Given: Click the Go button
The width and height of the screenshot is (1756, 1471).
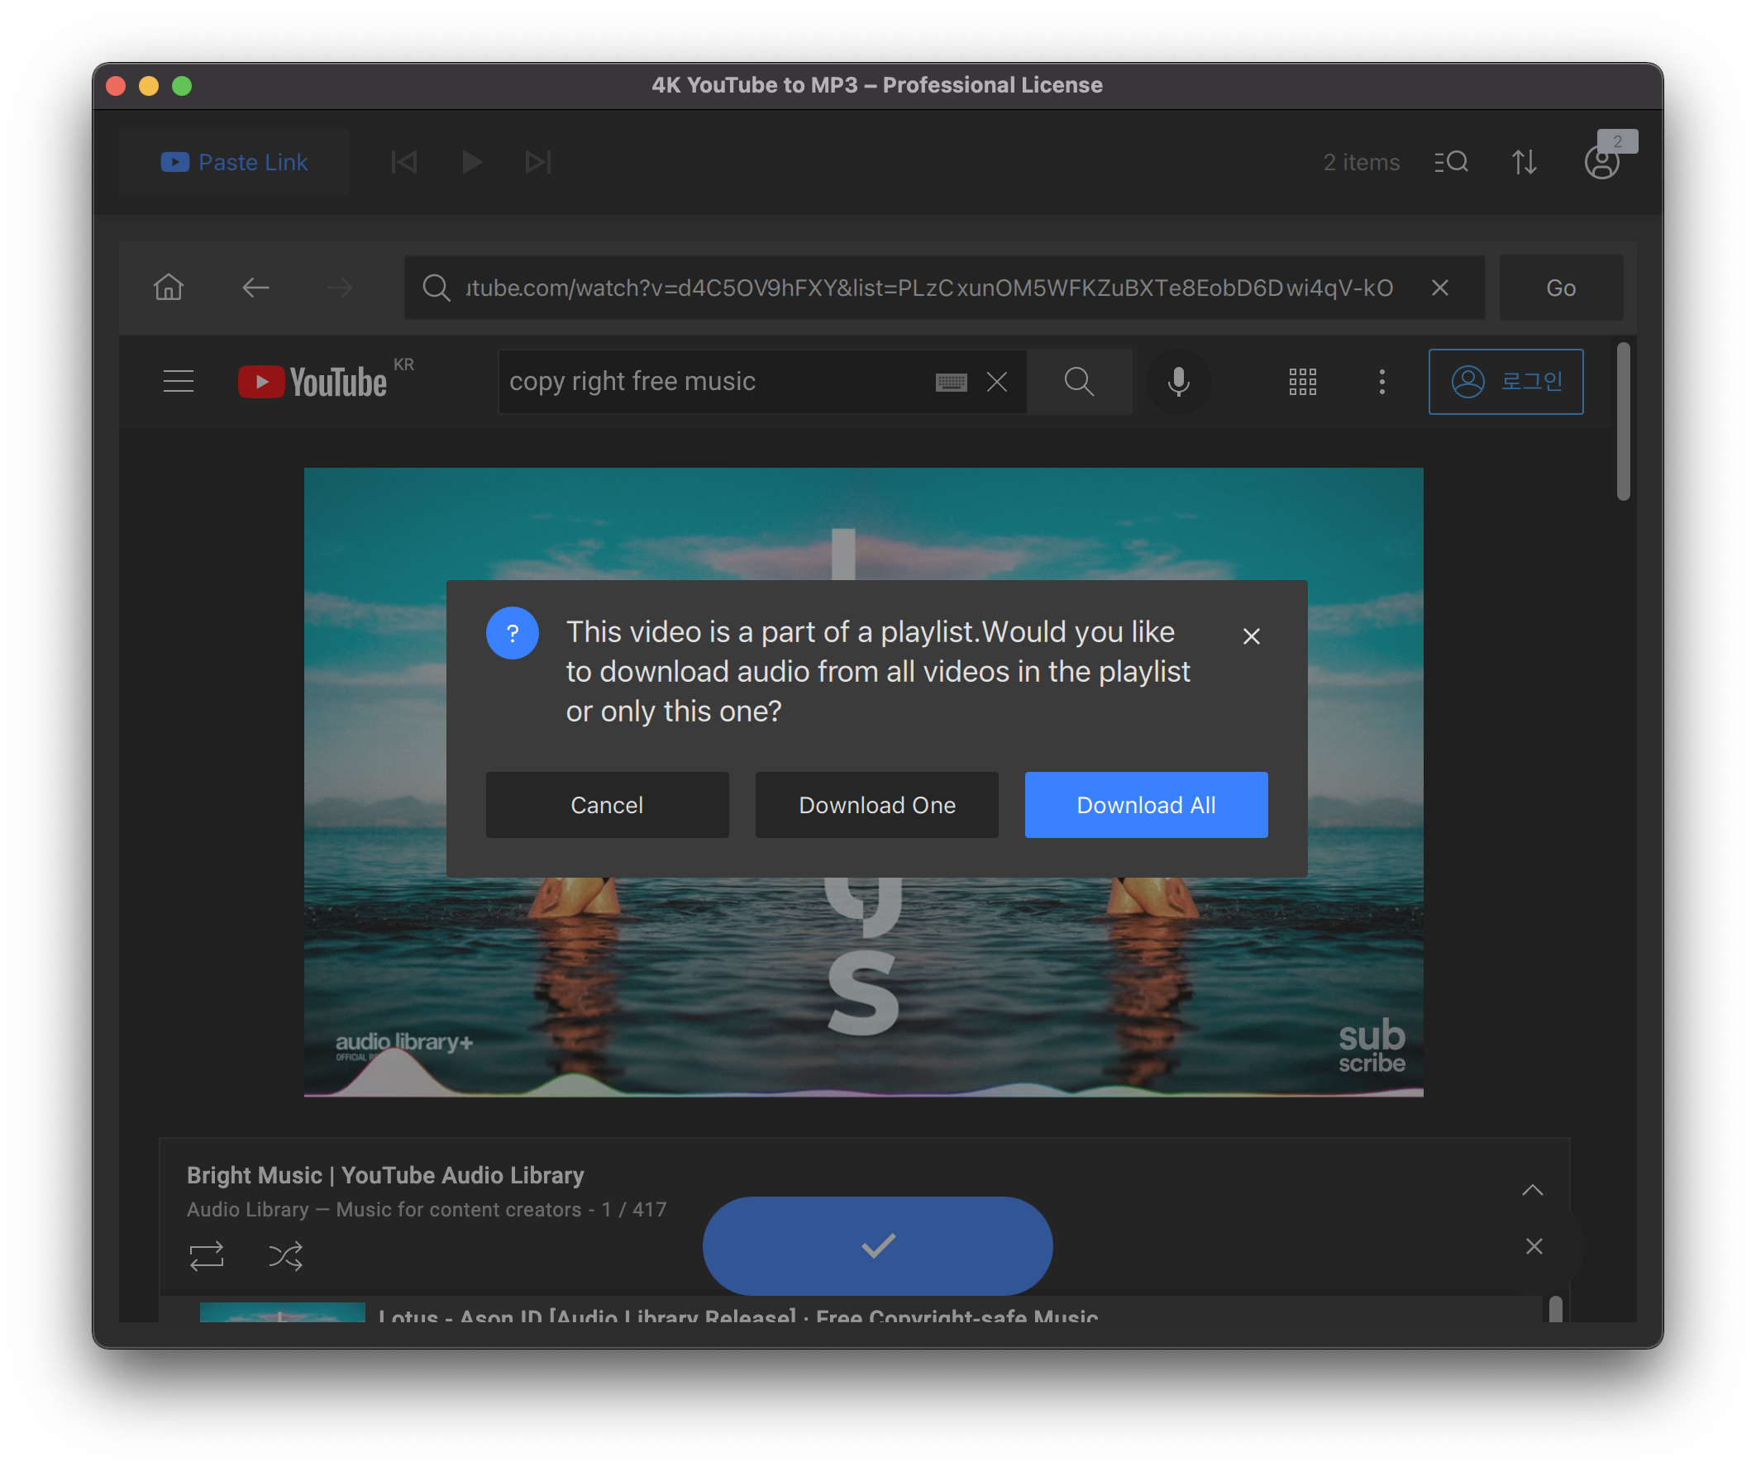Looking at the screenshot, I should pyautogui.click(x=1561, y=288).
